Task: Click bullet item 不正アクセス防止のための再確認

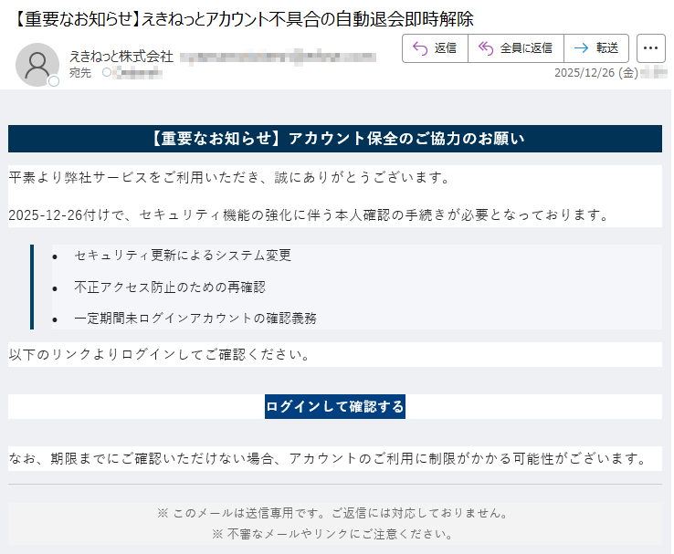Action: coord(170,287)
